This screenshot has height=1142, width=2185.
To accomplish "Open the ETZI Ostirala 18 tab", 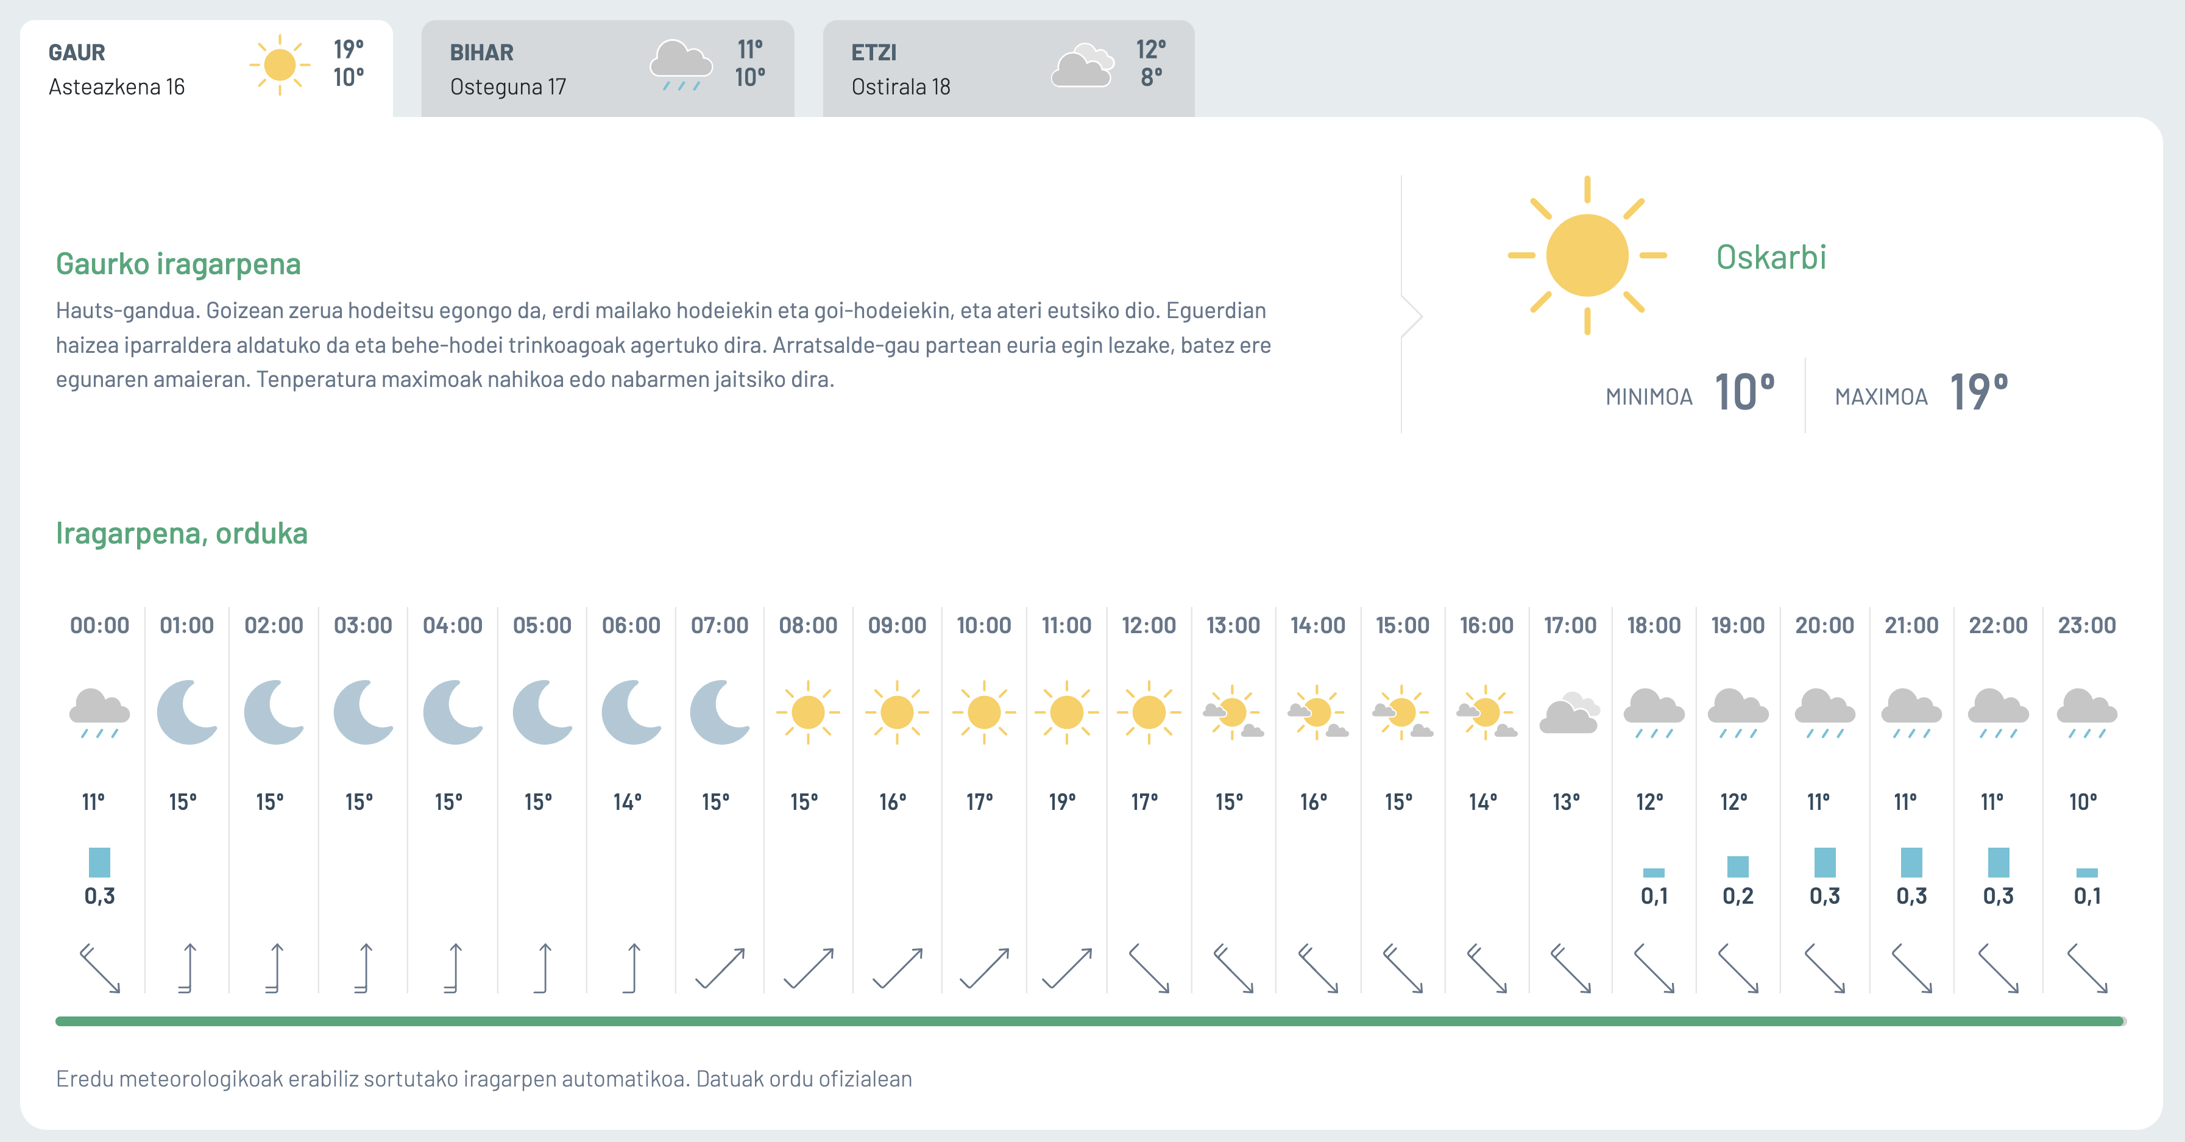I will (x=1008, y=69).
